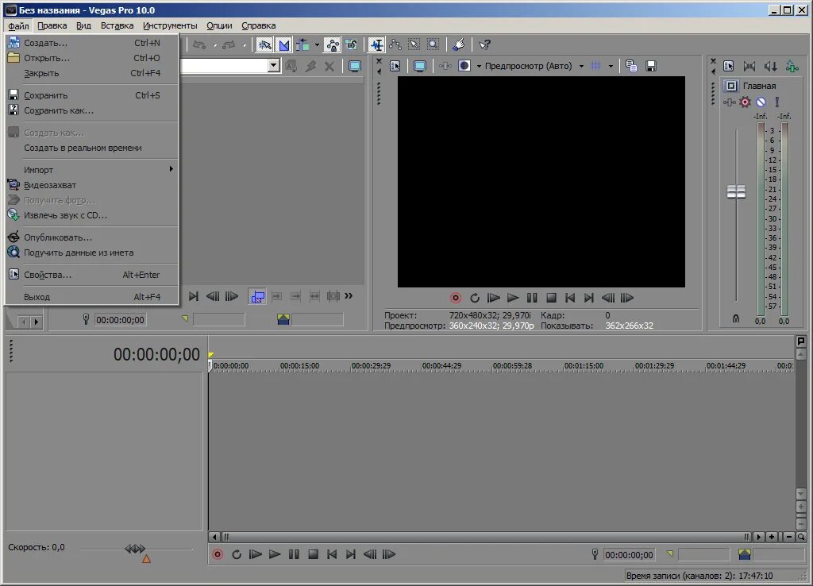This screenshot has height=586, width=813.
Task: Open Project Video Properties in preview toolbar
Action: (x=395, y=67)
